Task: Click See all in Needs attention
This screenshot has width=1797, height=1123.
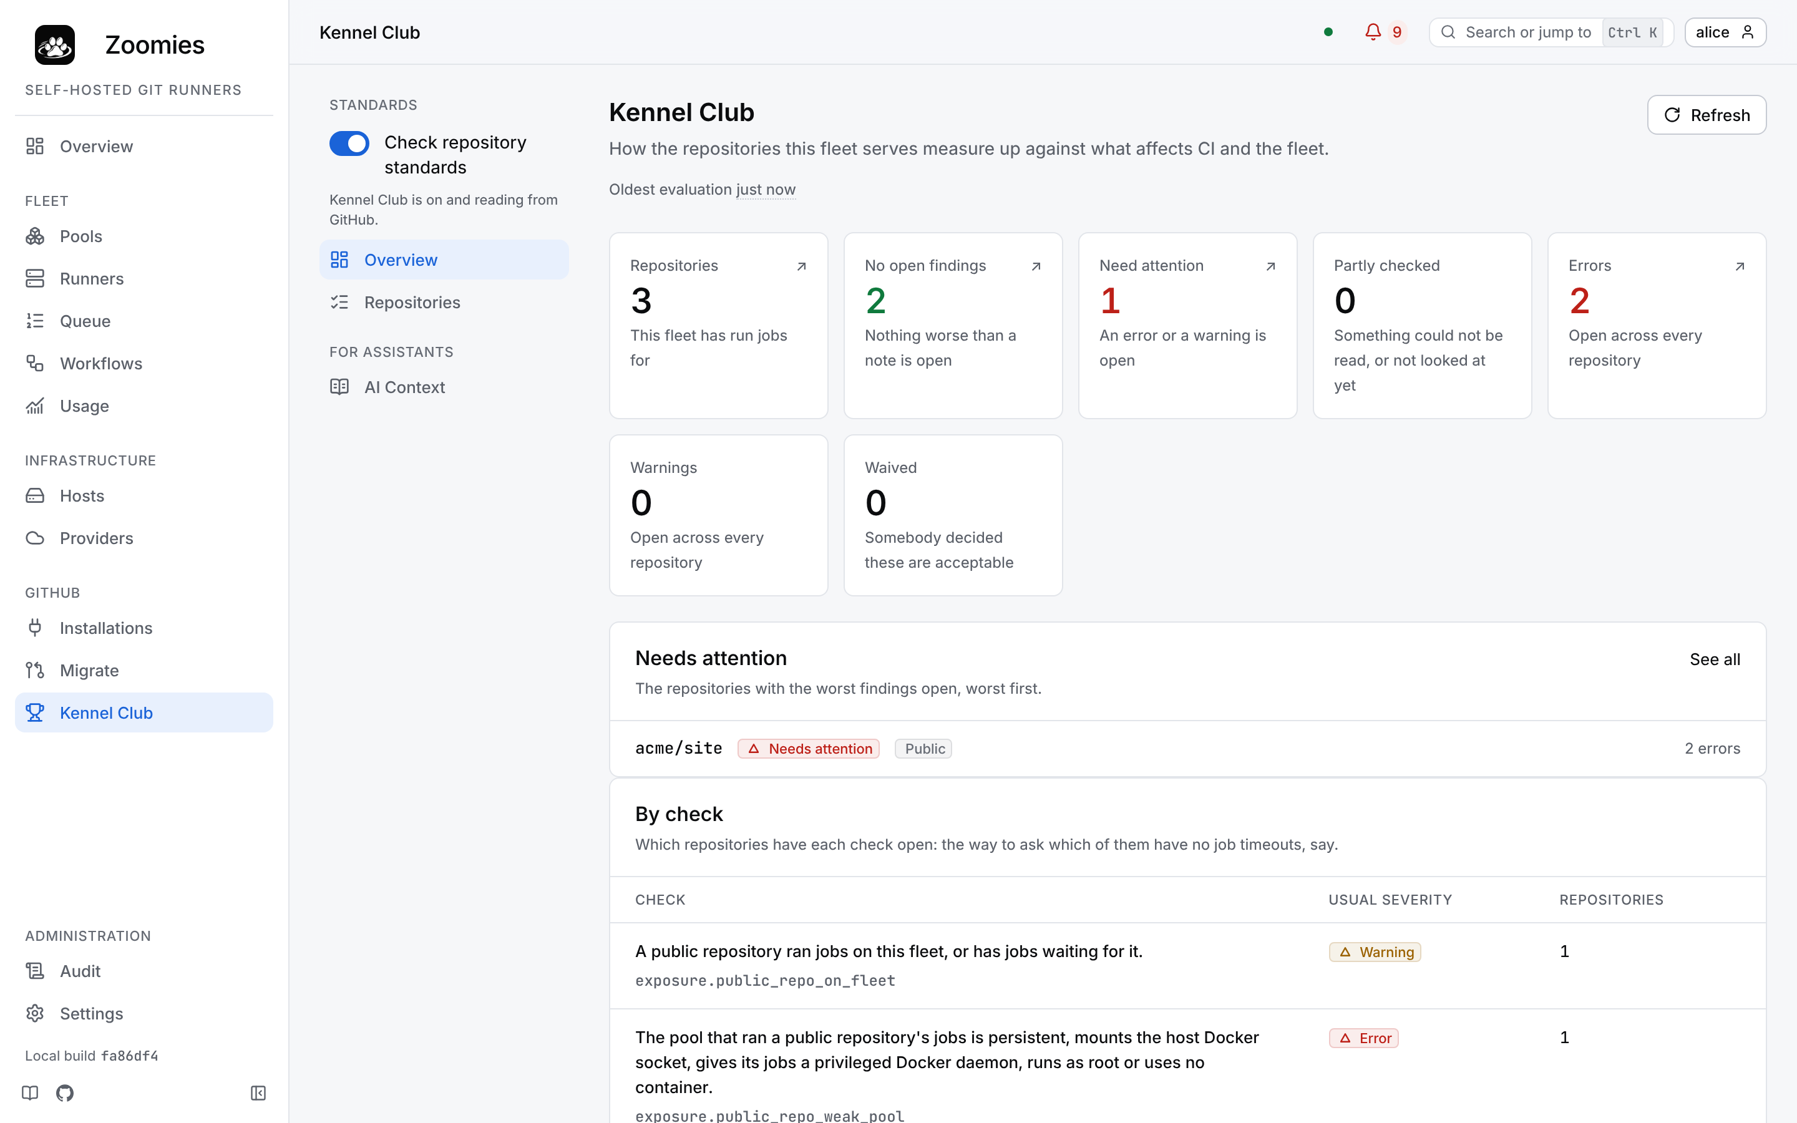Action: point(1715,659)
